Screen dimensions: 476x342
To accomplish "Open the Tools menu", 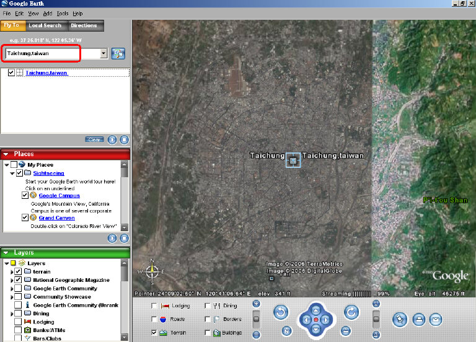I will coord(63,14).
